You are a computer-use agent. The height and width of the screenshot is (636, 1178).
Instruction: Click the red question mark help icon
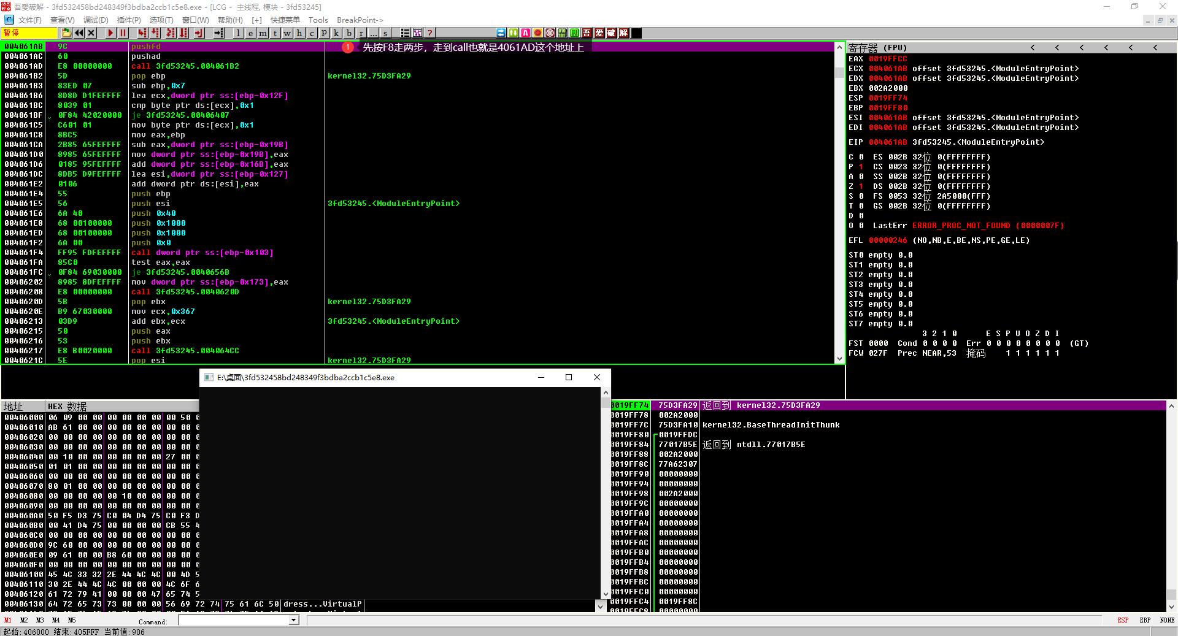click(429, 33)
